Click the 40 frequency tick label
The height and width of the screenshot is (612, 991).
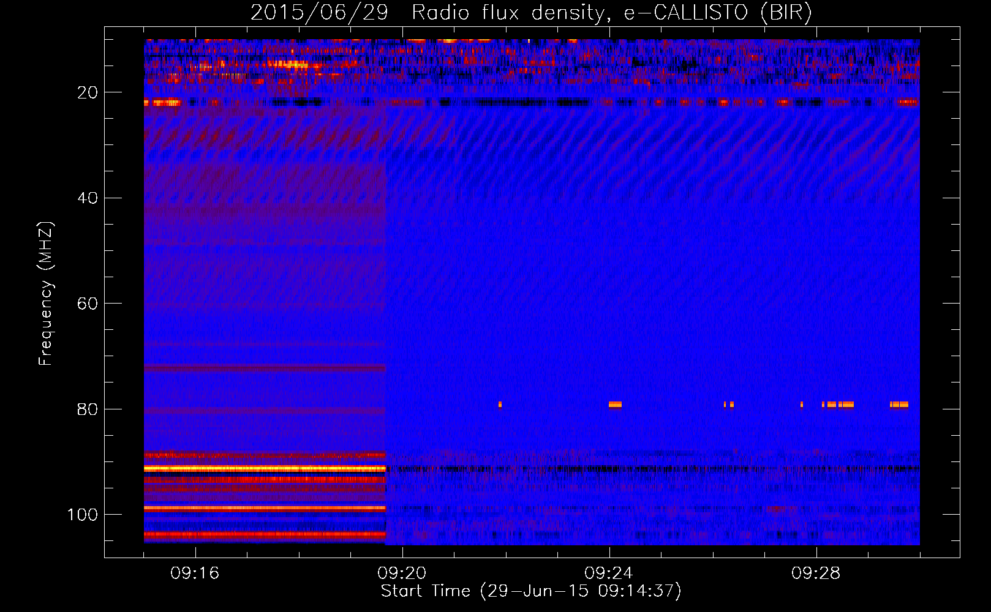[x=88, y=198]
